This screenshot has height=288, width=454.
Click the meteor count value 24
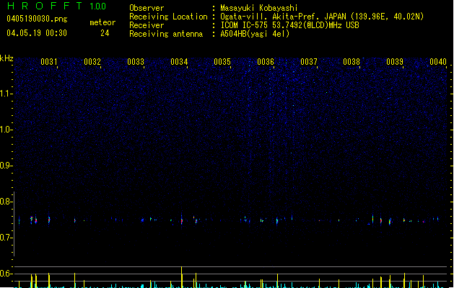(105, 33)
